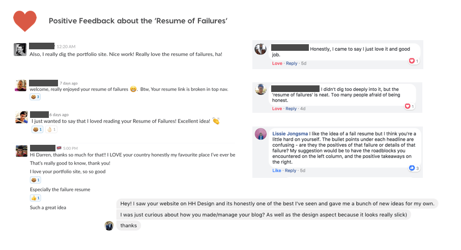Open heart reaction count on 'resume of failures is neat' comment
The height and width of the screenshot is (250, 461).
tap(409, 106)
